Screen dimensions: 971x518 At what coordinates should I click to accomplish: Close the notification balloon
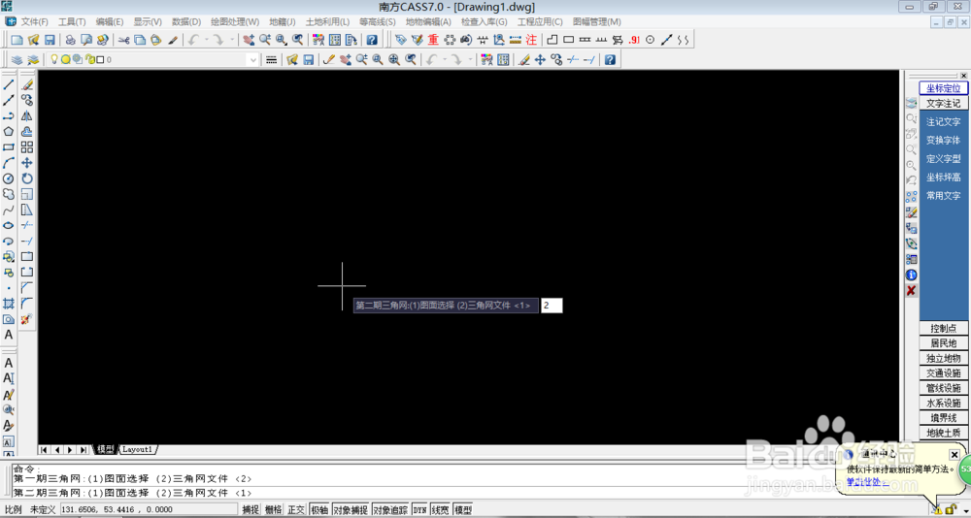tap(954, 455)
